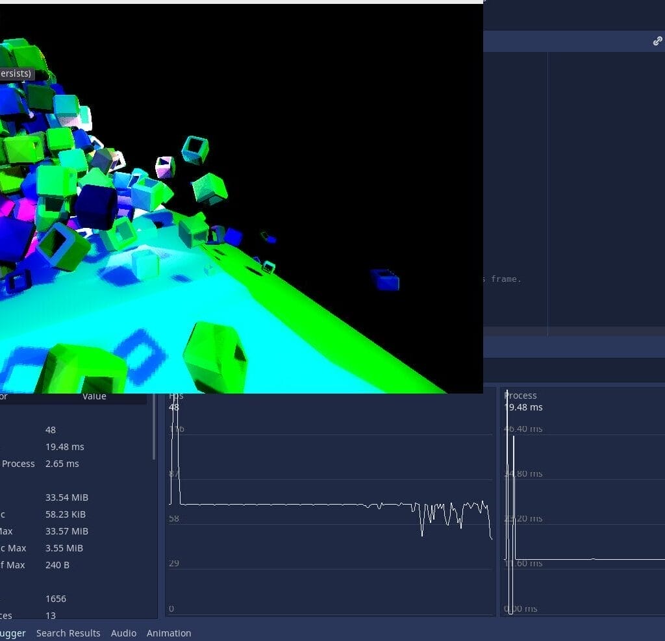Click the copy-link icon in the panel header
665x641 pixels.
click(657, 41)
